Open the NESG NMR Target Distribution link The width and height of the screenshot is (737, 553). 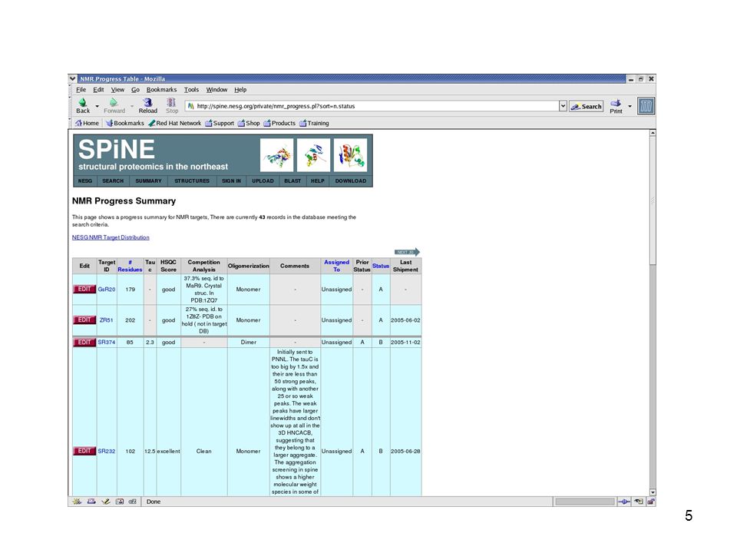(111, 237)
